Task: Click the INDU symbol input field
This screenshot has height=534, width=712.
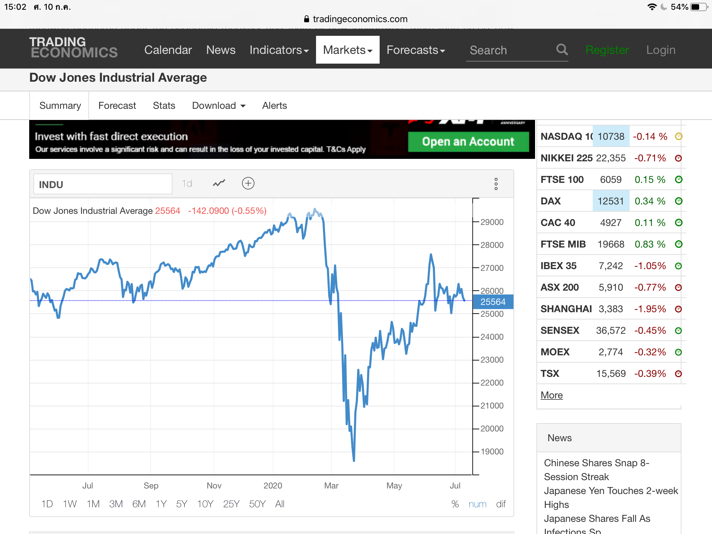Action: (103, 184)
